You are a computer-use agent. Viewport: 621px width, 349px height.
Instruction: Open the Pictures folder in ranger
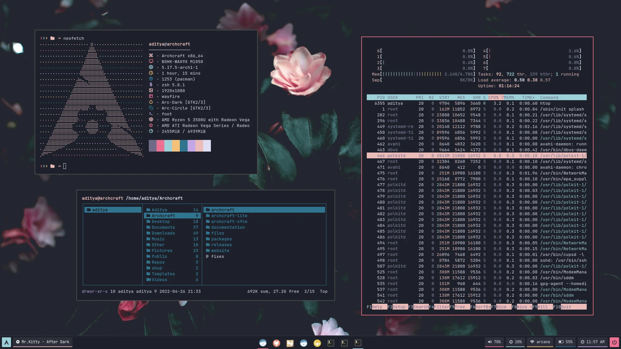(x=172, y=251)
